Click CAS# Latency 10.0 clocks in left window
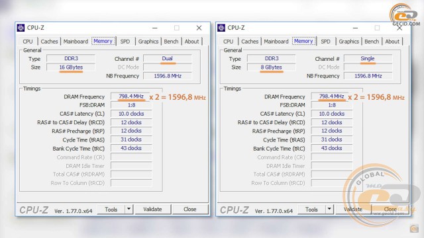 [x=131, y=114]
